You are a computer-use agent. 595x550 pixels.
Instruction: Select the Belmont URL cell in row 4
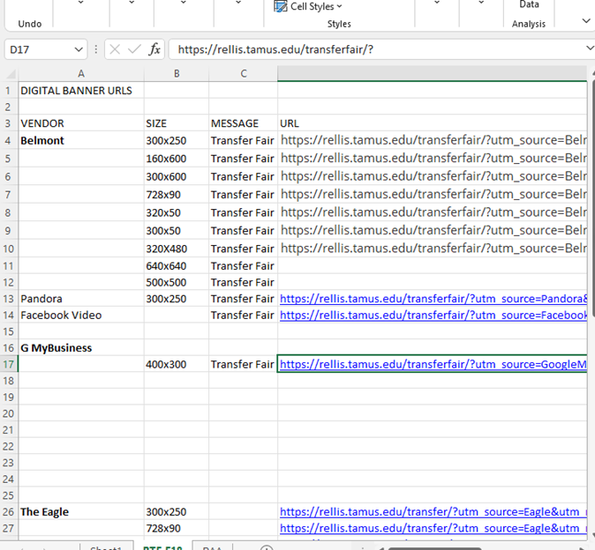[x=433, y=140]
